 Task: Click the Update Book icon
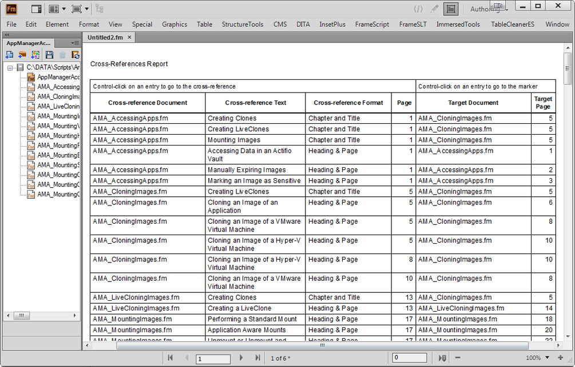tap(75, 55)
